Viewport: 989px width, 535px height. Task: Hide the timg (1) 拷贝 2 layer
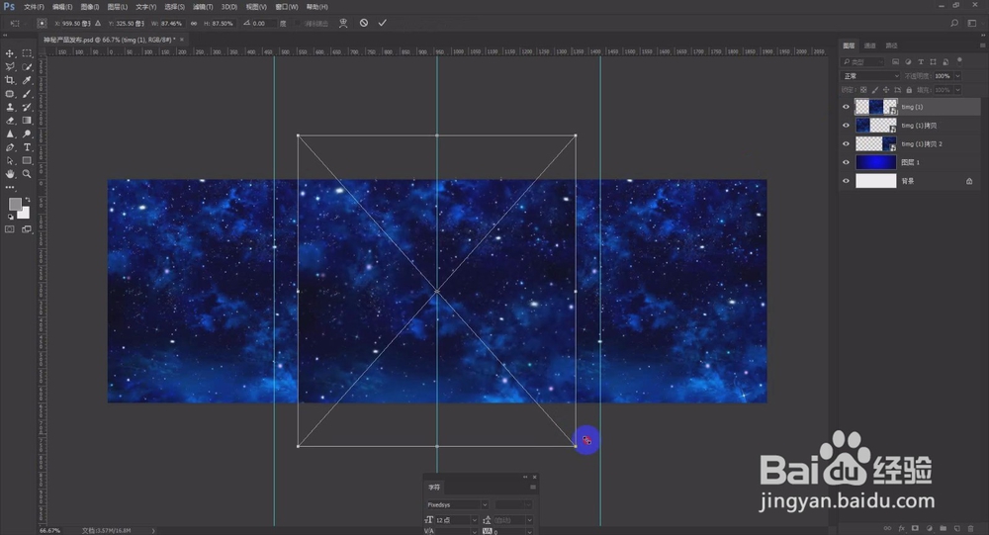[846, 143]
